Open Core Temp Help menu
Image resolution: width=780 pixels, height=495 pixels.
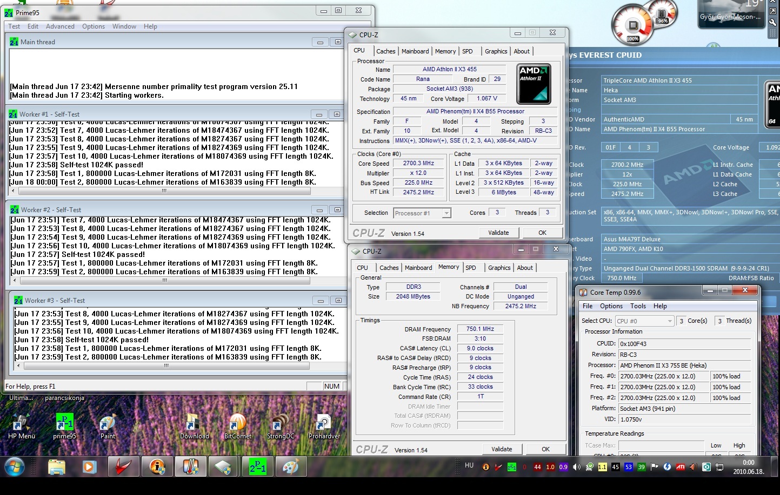click(660, 306)
